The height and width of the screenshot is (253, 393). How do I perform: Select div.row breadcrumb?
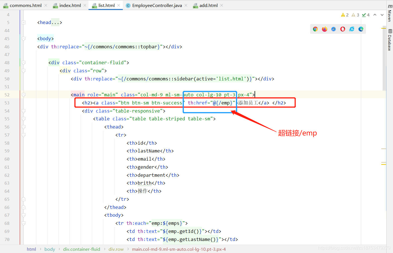click(116, 249)
